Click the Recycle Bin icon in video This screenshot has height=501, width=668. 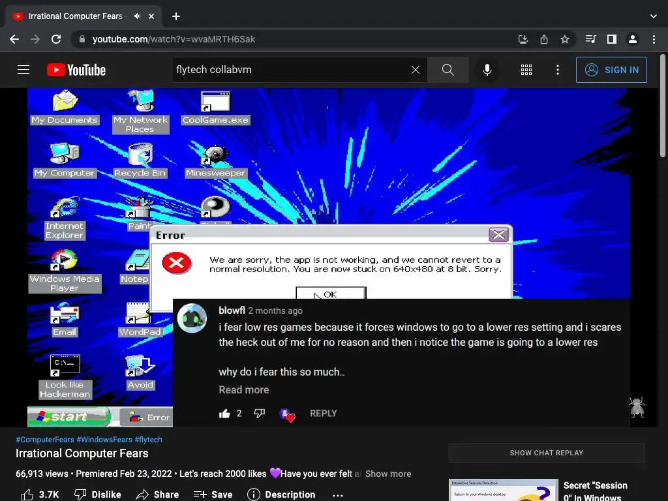[140, 161]
